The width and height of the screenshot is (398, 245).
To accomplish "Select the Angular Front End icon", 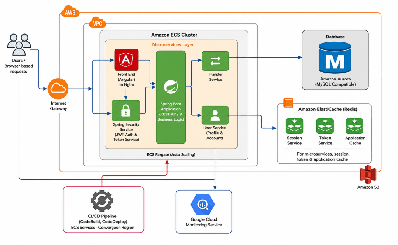I will coord(126,59).
